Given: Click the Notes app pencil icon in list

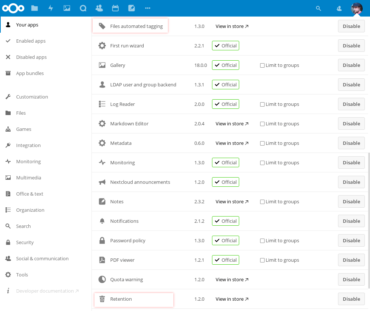Looking at the screenshot, I should coord(102,201).
